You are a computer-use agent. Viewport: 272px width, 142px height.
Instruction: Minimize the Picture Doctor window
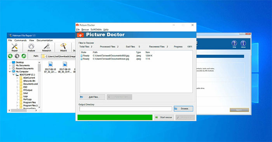(x=174, y=25)
